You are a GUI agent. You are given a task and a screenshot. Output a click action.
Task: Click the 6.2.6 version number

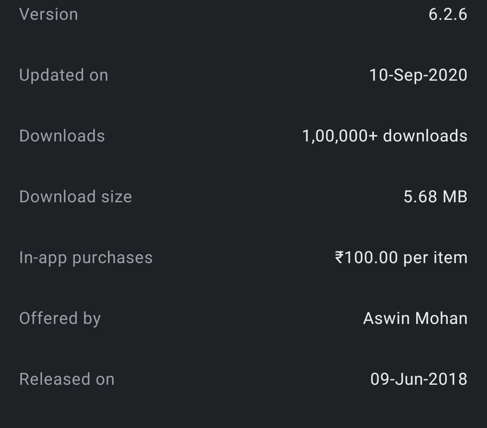pos(447,14)
